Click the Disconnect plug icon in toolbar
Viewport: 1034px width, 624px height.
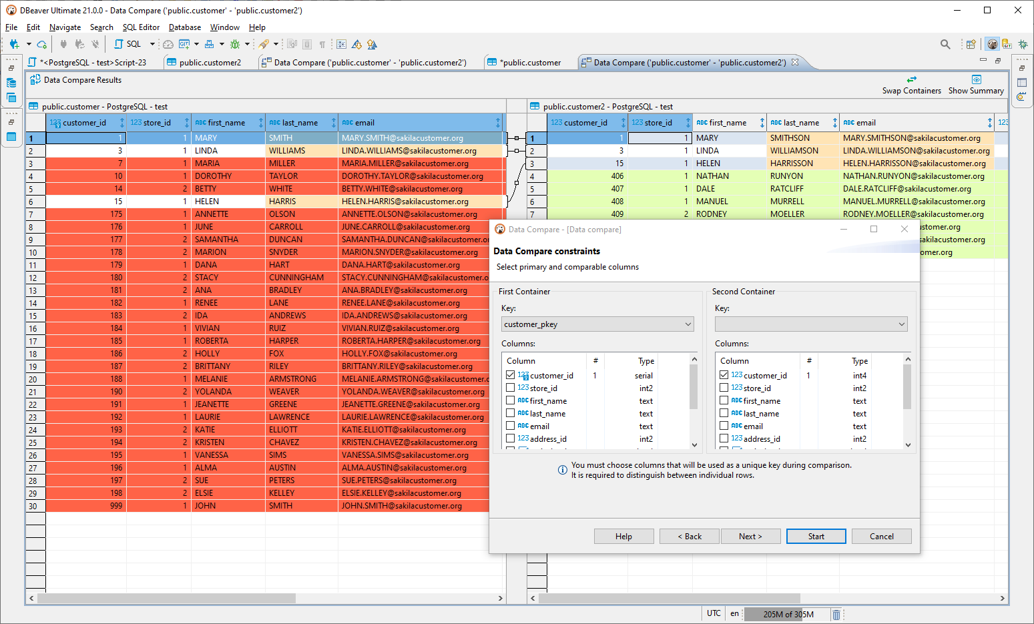coord(95,44)
